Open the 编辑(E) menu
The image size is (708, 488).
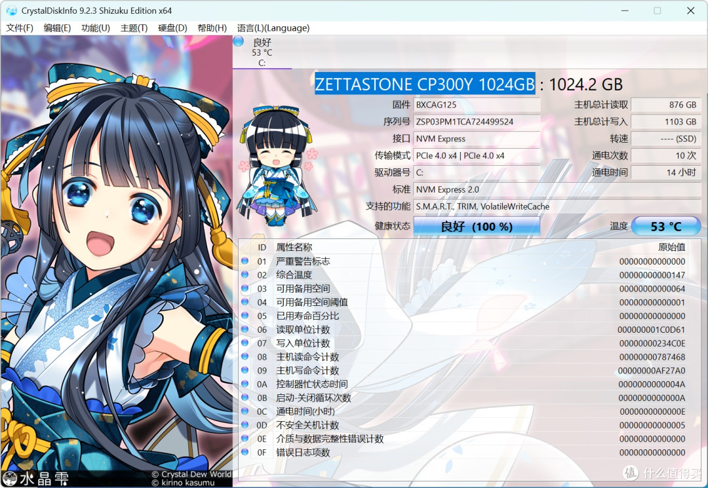57,28
